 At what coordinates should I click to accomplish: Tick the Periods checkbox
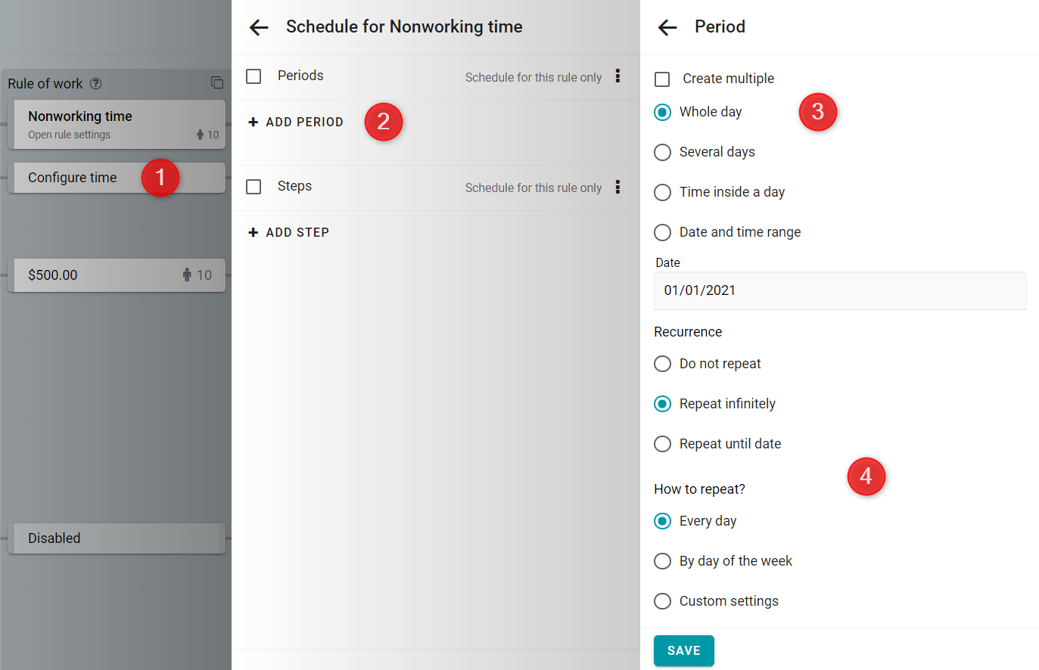point(254,76)
